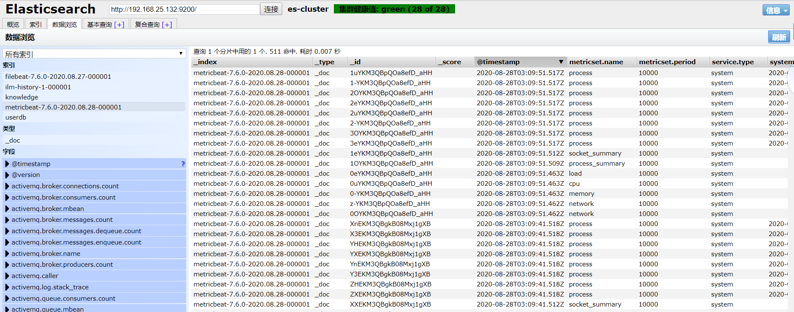Click the cluster health green status badge
The height and width of the screenshot is (312, 794).
(x=394, y=9)
